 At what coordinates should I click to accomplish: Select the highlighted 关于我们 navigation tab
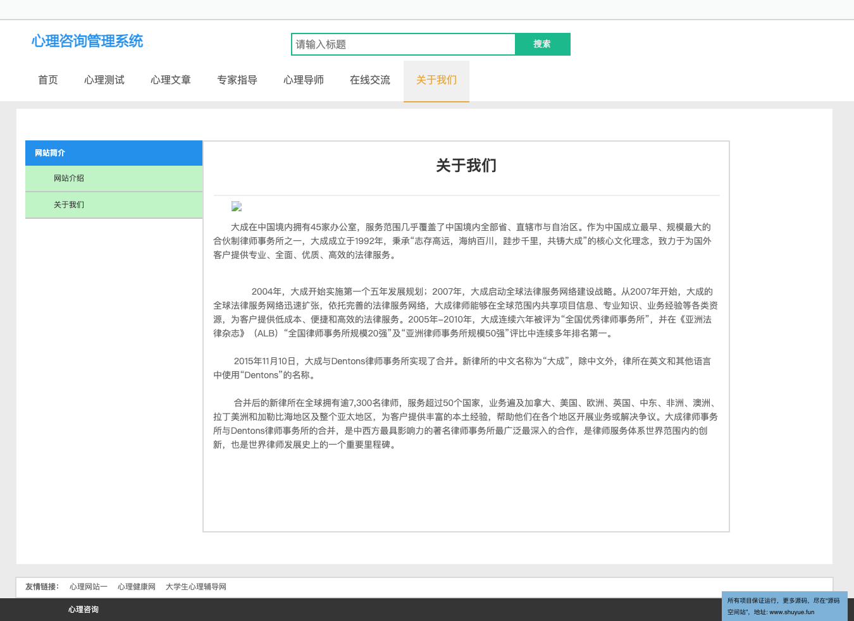click(x=436, y=80)
